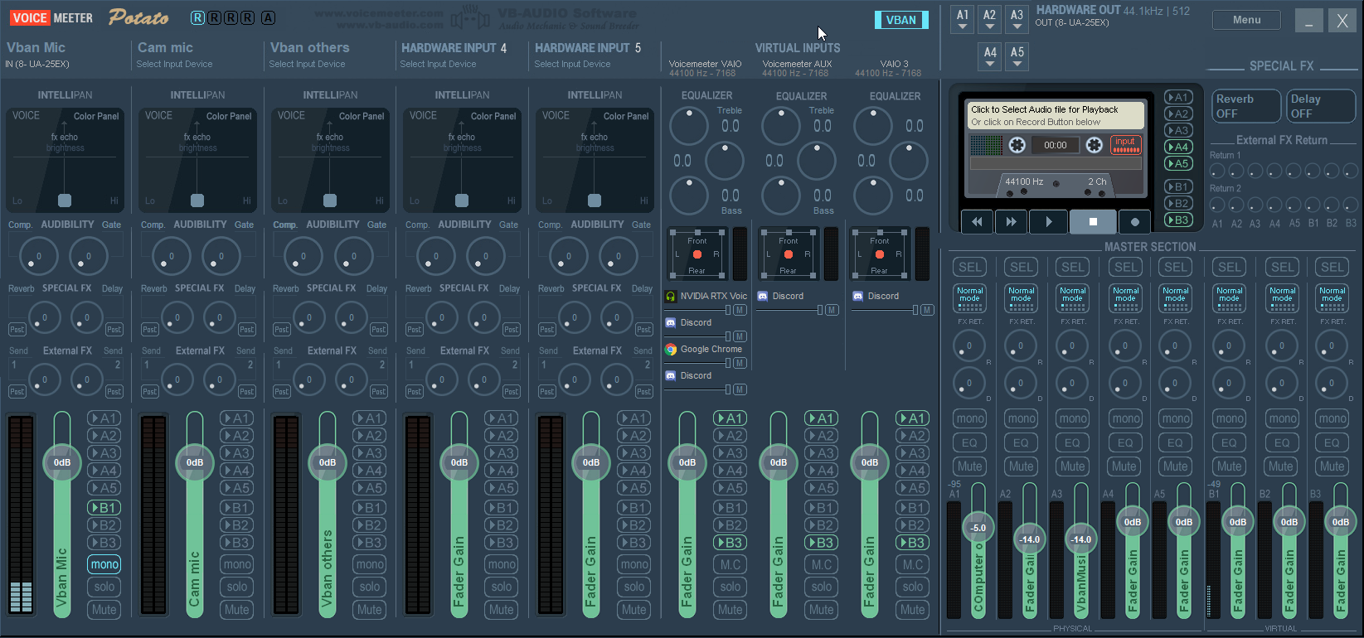
Task: Toggle cassette output to bus A4
Action: pos(1178,147)
